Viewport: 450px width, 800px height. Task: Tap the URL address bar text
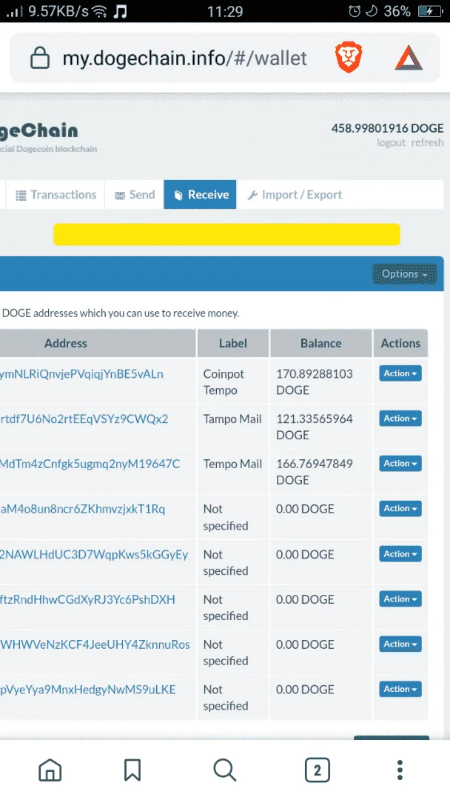pyautogui.click(x=184, y=59)
